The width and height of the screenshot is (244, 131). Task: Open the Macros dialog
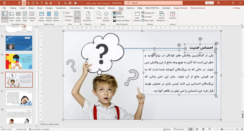[173, 15]
